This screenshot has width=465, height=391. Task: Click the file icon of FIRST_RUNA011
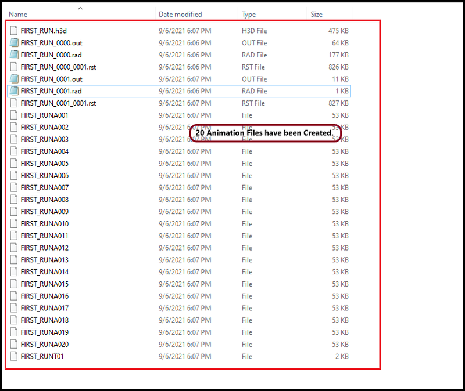[14, 236]
